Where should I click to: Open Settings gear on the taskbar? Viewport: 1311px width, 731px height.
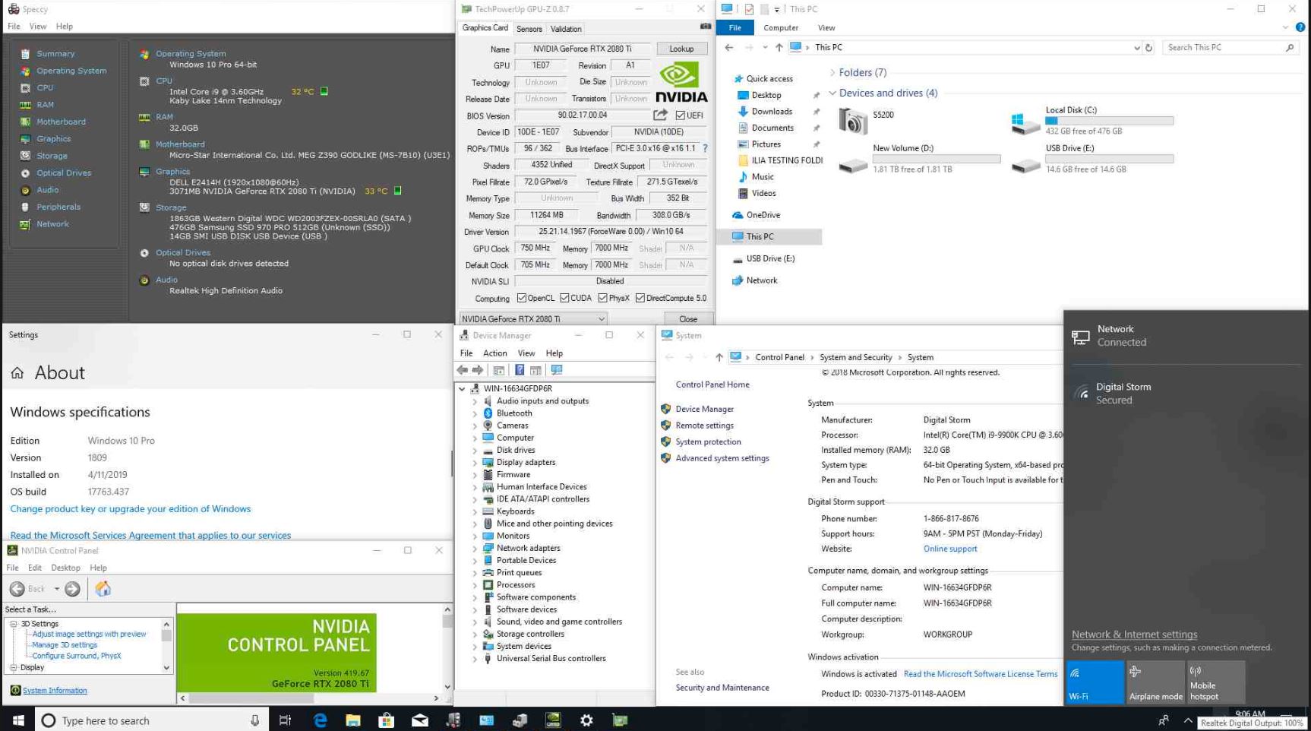[586, 720]
